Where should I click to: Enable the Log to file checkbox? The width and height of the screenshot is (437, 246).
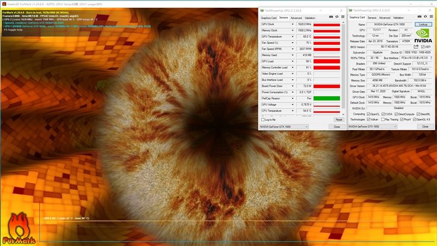pos(263,120)
